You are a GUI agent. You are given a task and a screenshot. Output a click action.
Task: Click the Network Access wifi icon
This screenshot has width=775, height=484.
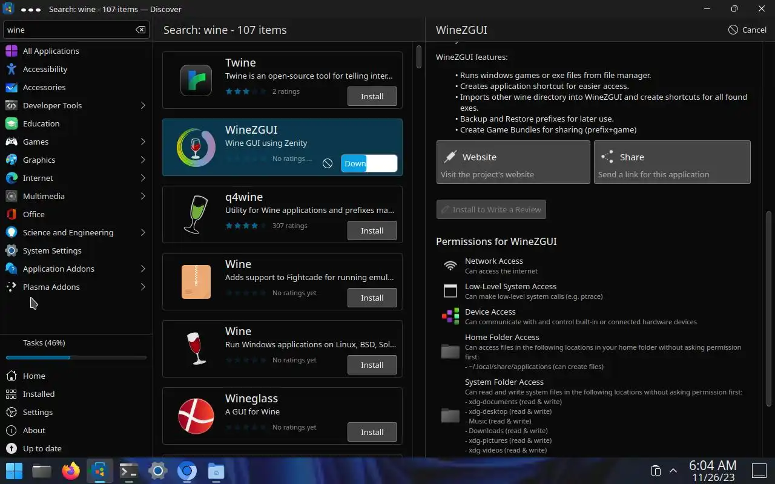coord(450,266)
